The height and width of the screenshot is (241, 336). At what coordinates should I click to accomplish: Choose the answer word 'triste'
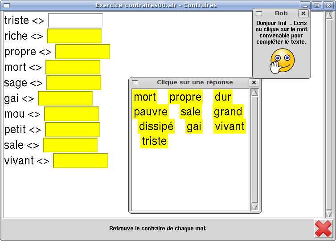[x=154, y=141]
